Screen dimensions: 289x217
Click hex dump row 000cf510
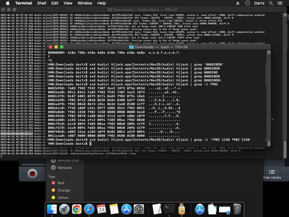pyautogui.click(x=114, y=124)
